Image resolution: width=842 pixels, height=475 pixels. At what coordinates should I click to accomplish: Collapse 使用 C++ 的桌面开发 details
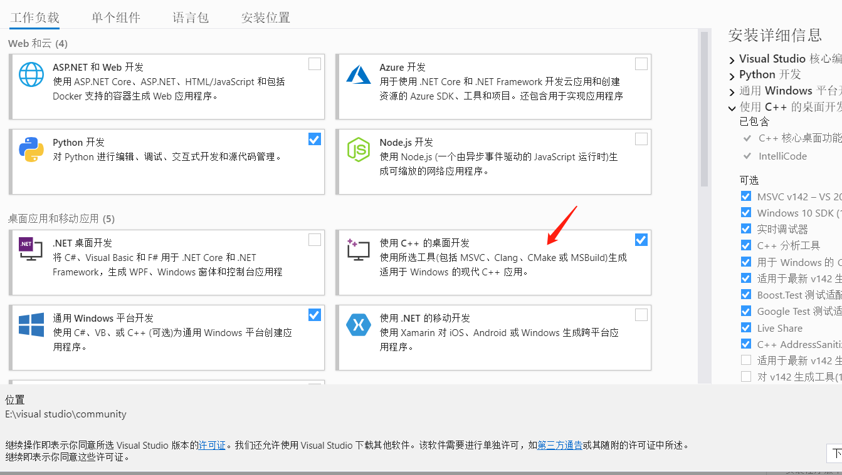(732, 108)
